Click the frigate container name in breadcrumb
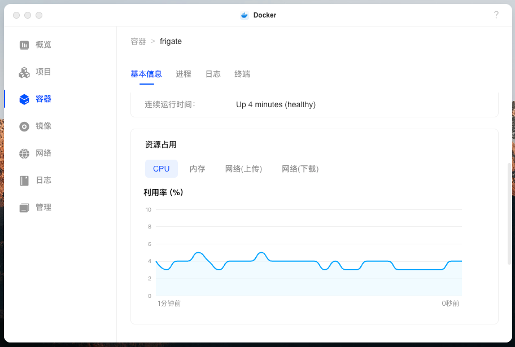Image resolution: width=515 pixels, height=347 pixels. click(171, 41)
